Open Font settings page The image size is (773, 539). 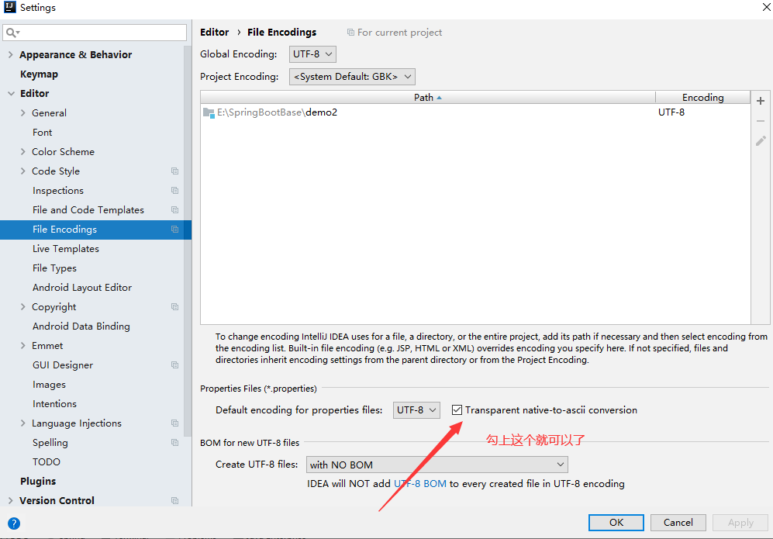coord(43,133)
